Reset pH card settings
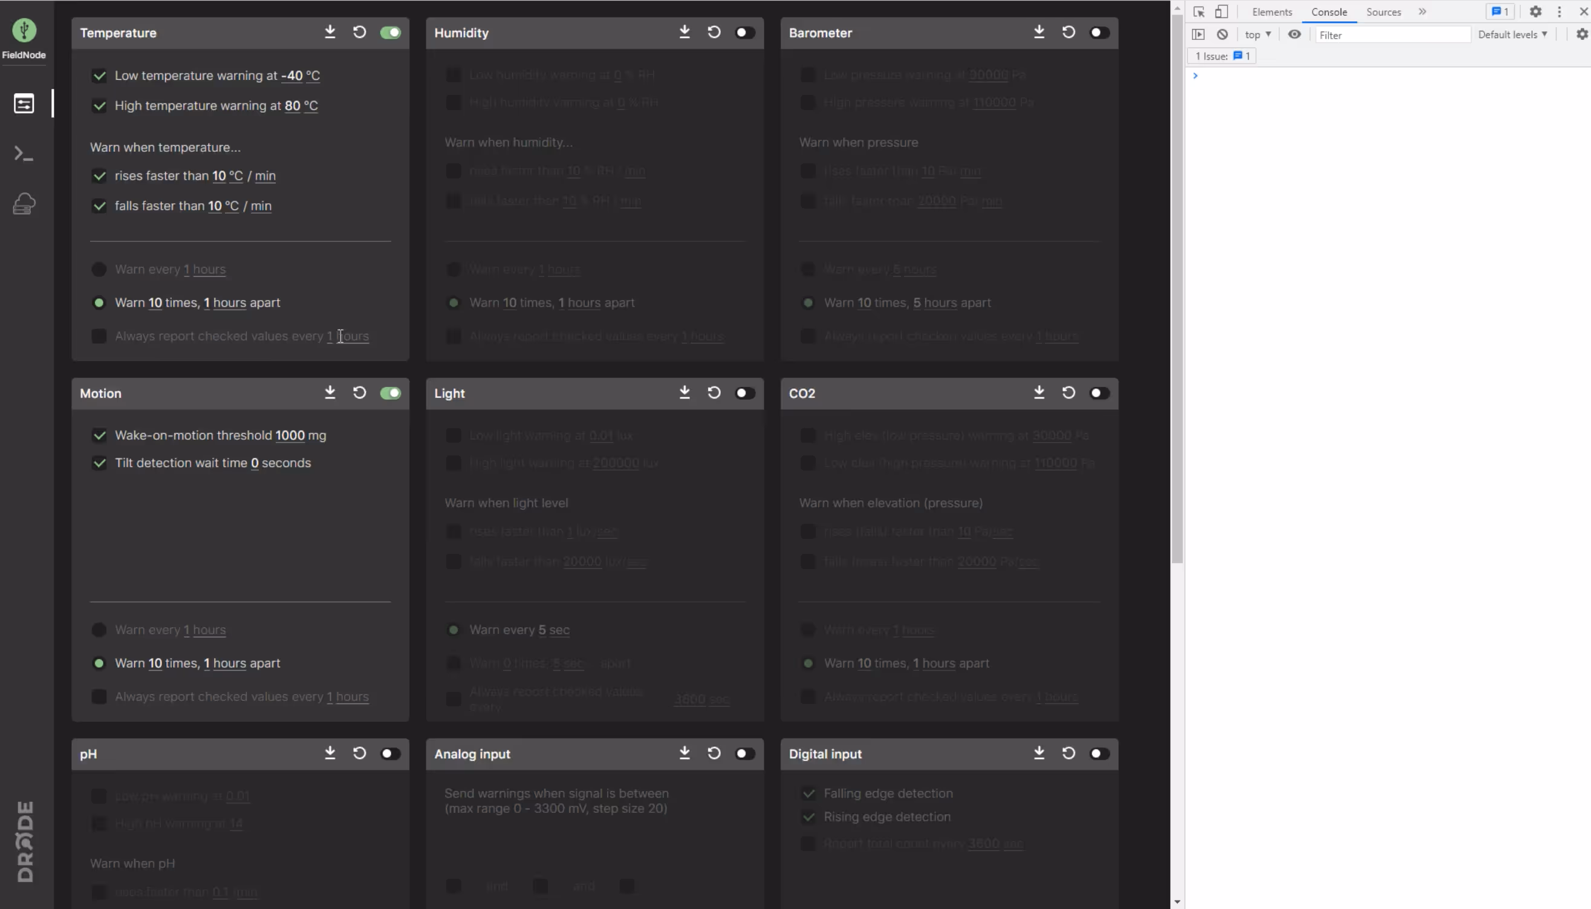Image resolution: width=1591 pixels, height=909 pixels. [x=360, y=753]
